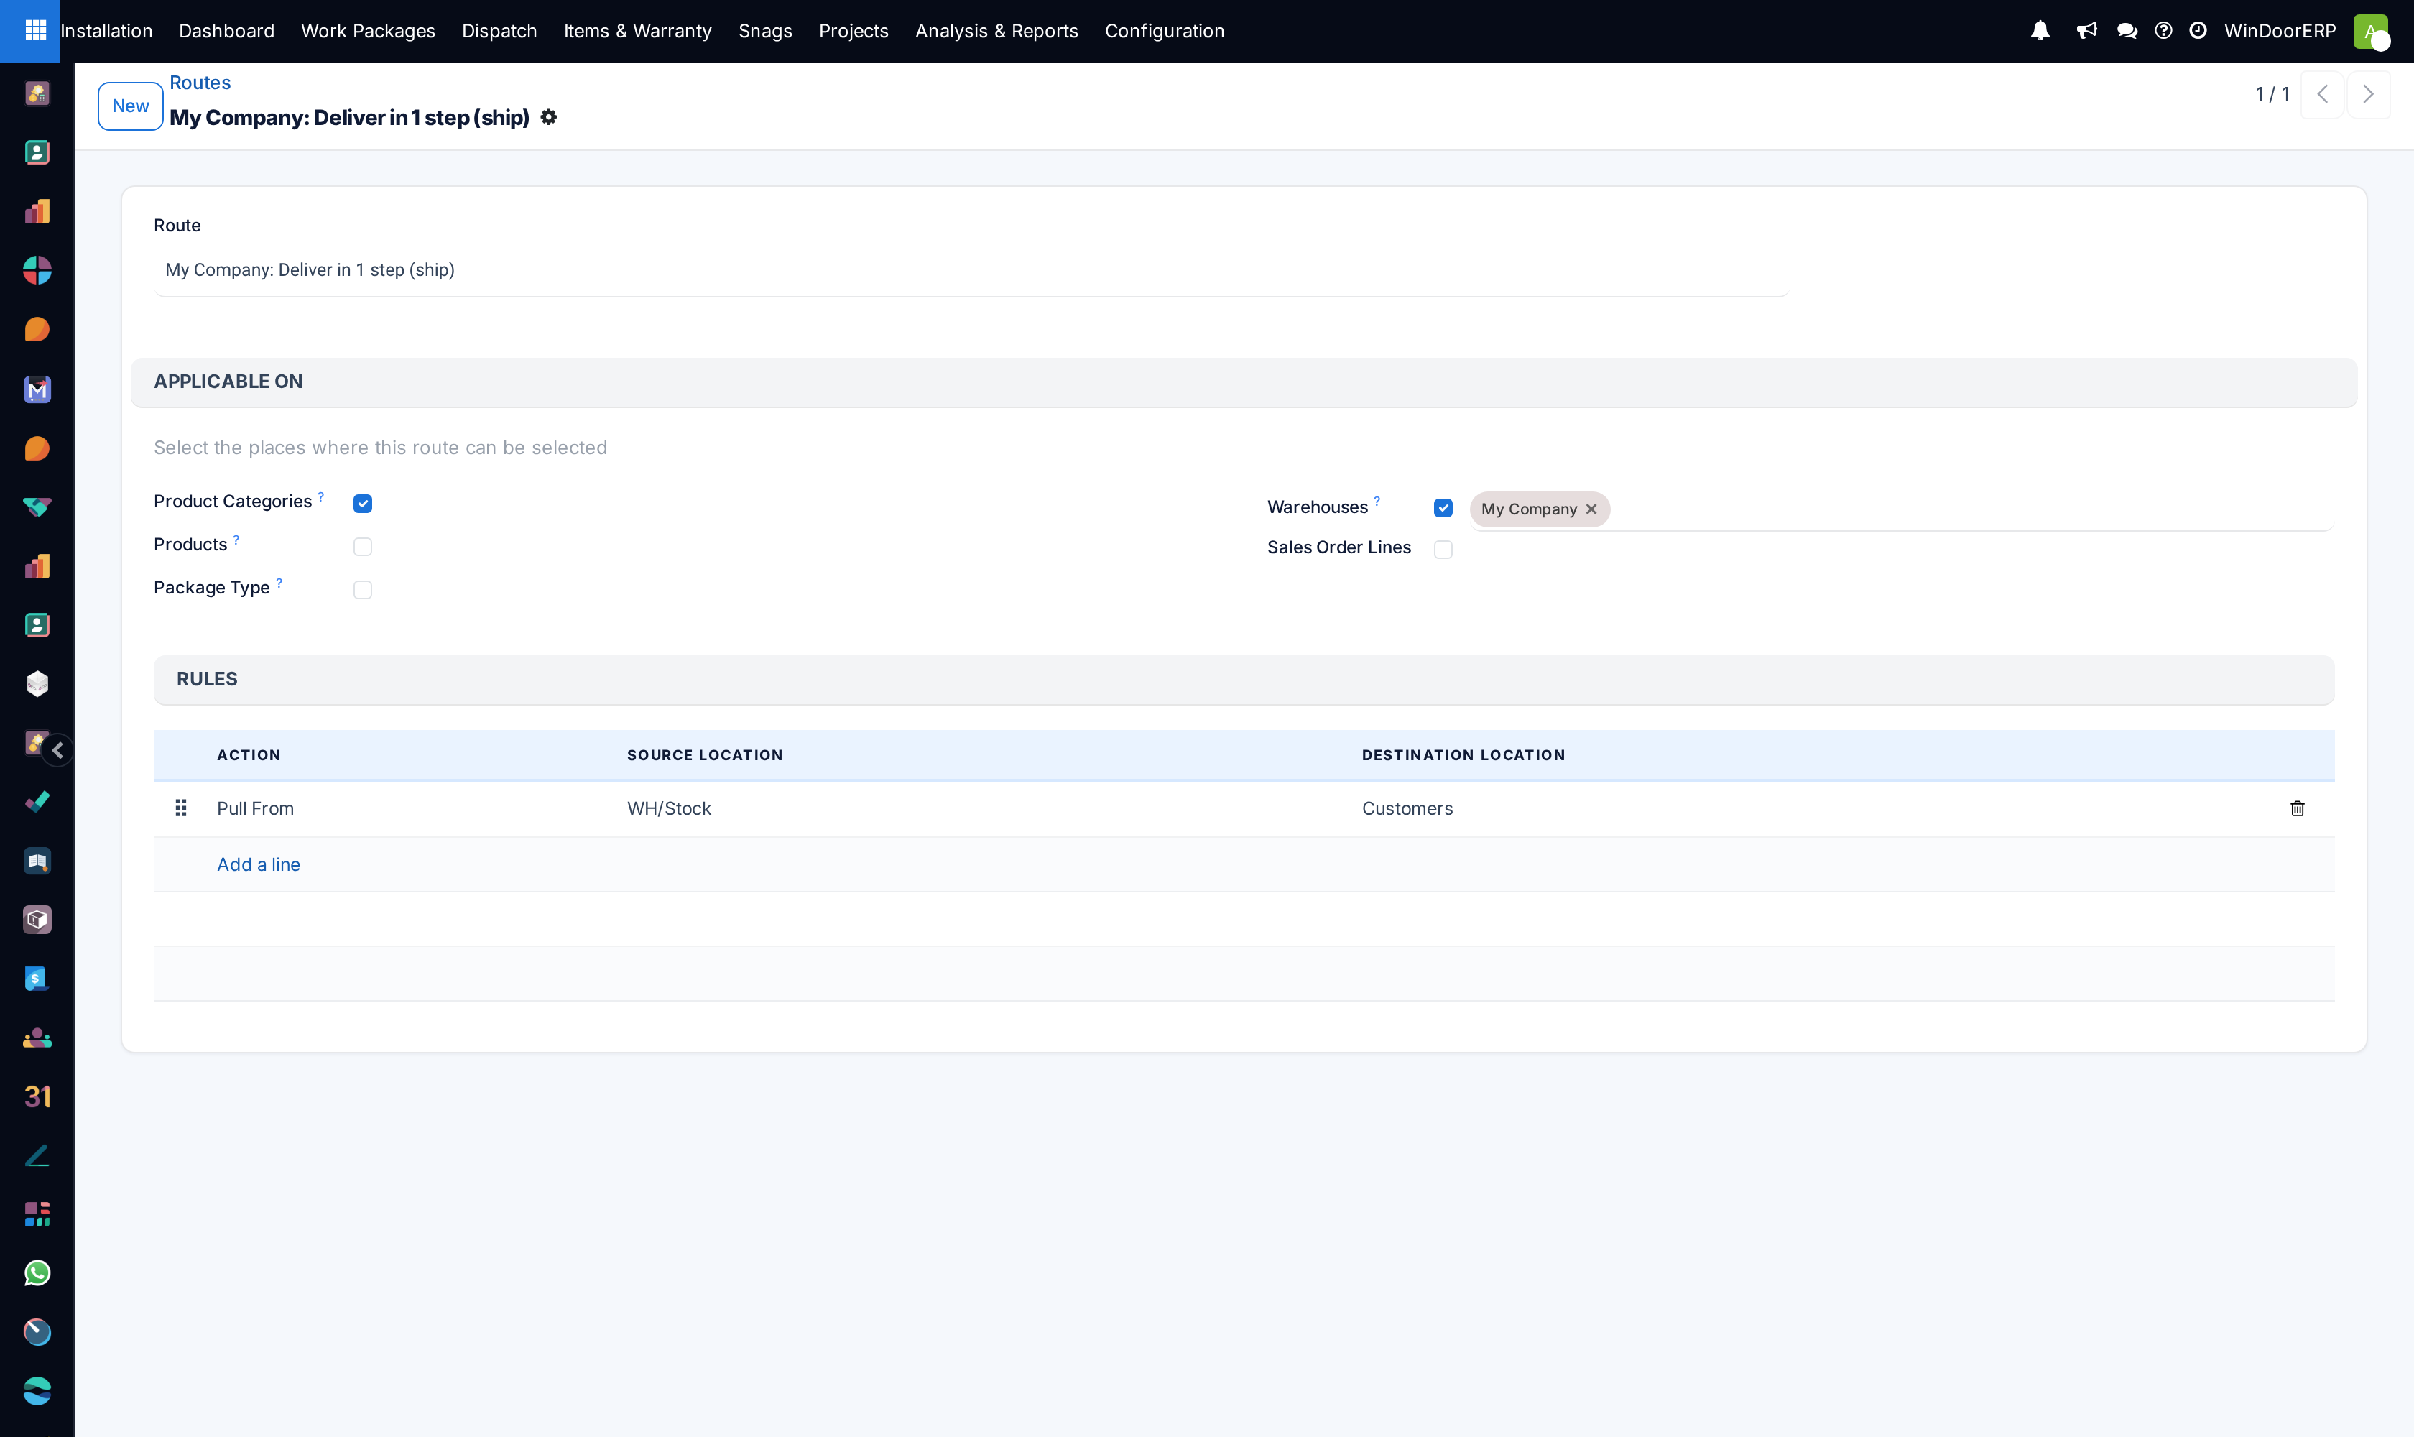Open the Analysis & Reports menu
2414x1437 pixels.
click(x=996, y=31)
